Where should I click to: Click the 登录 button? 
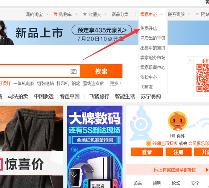tap(147, 152)
